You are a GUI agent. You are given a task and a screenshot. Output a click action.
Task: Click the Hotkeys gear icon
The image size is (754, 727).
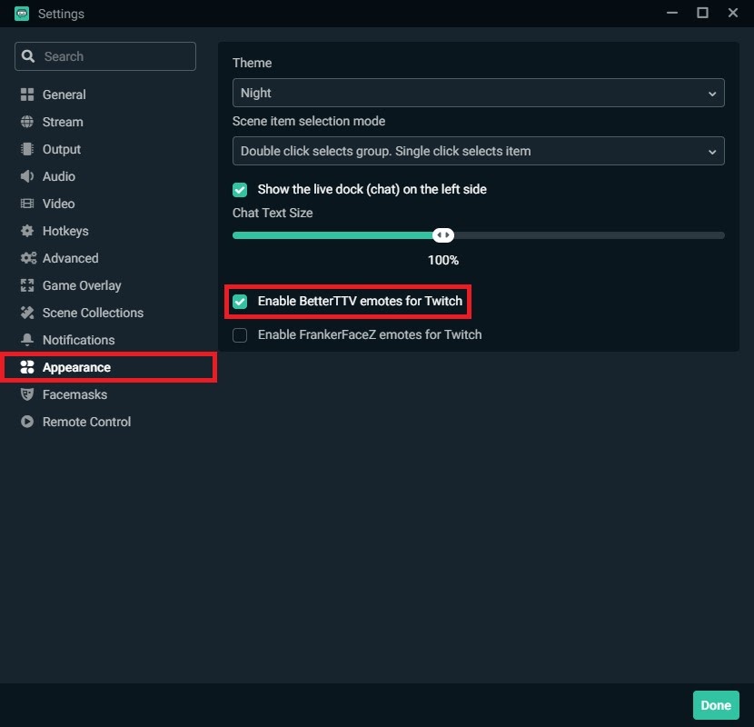point(27,231)
